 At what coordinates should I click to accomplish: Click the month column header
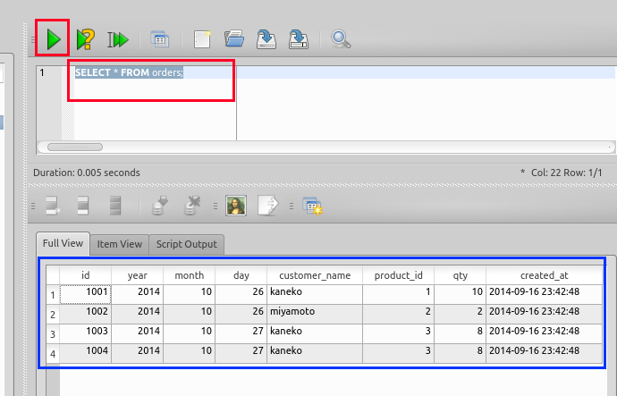tap(190, 275)
